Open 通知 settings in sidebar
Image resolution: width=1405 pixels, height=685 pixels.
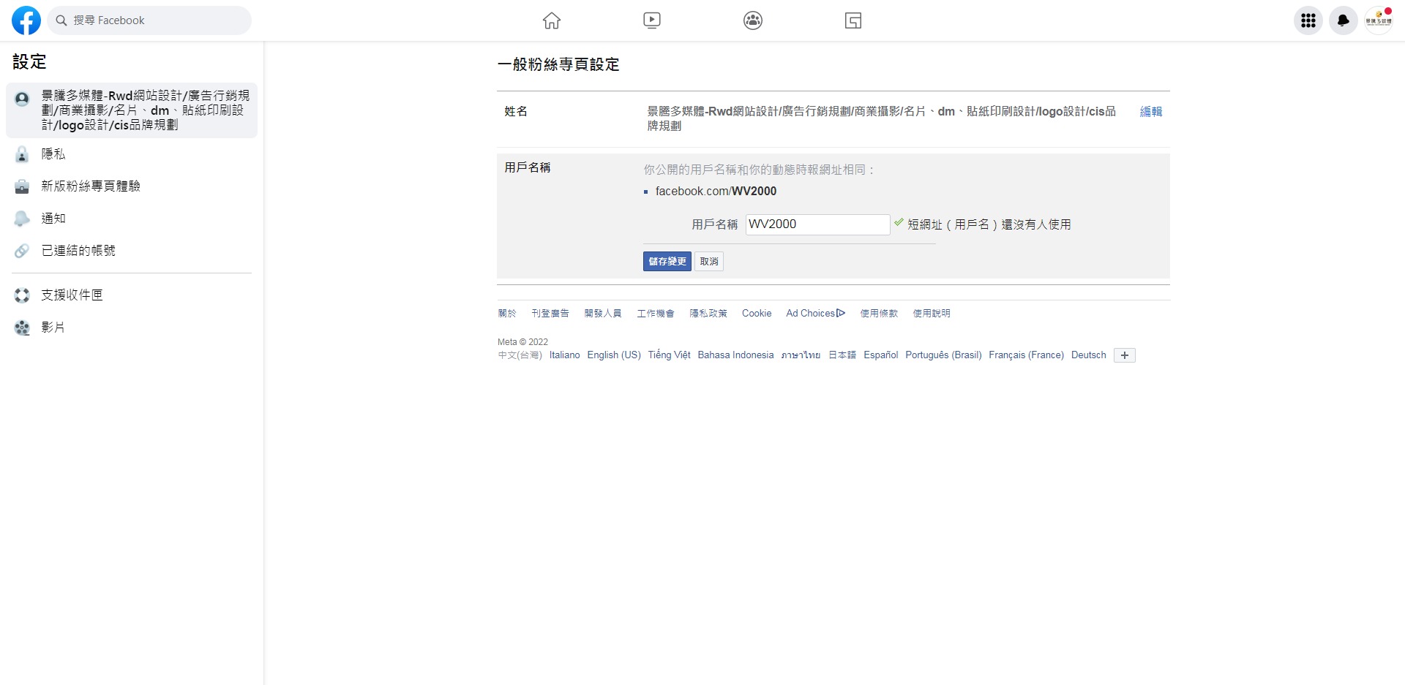[x=132, y=219]
